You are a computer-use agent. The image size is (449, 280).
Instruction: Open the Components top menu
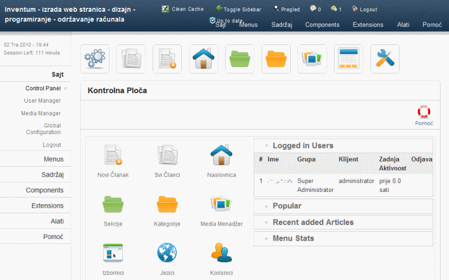[x=322, y=25]
